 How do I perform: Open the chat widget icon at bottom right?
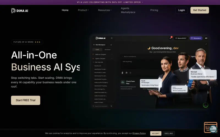211,127
